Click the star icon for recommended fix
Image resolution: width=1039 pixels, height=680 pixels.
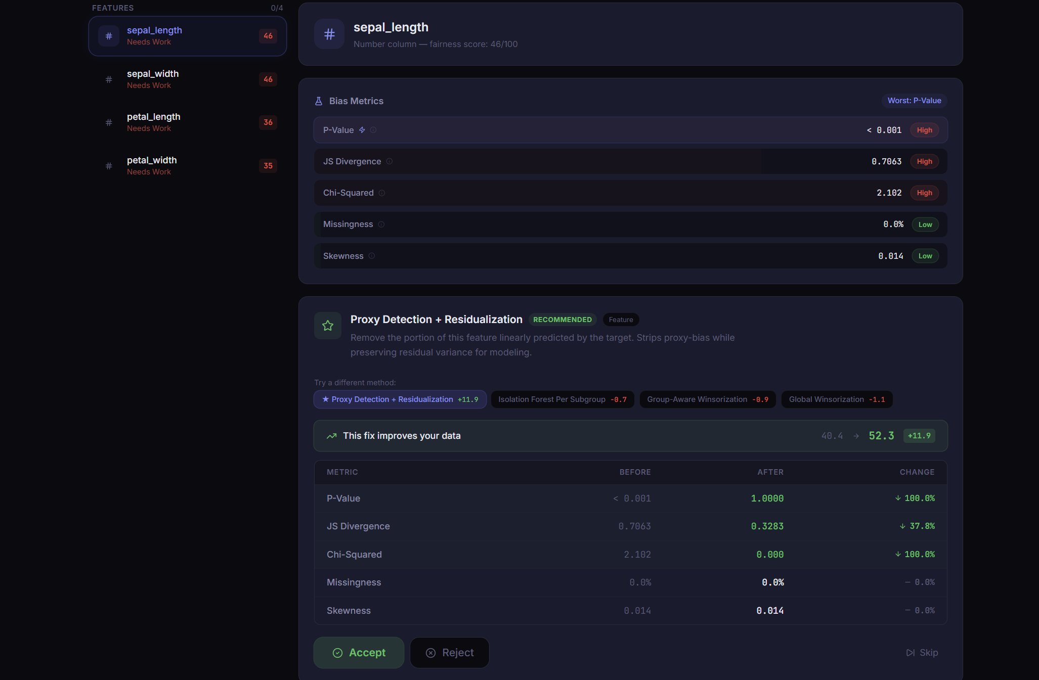click(x=328, y=326)
